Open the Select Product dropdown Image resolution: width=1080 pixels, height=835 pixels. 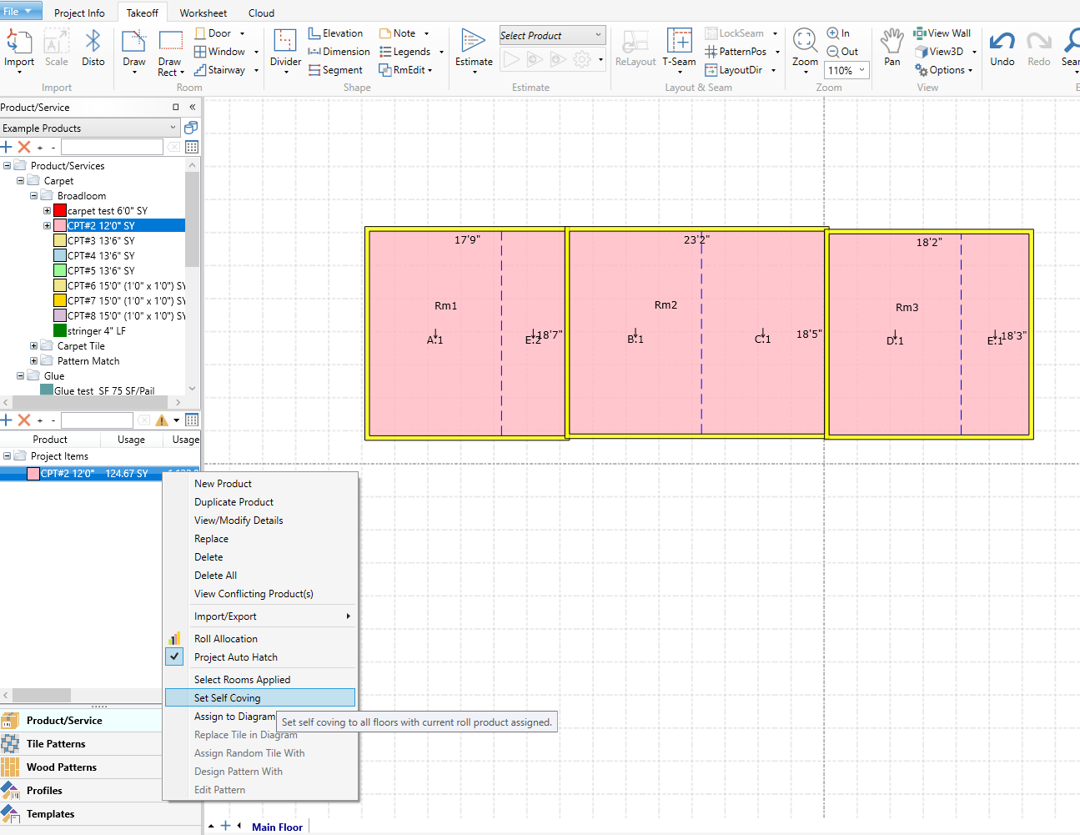[x=552, y=36]
